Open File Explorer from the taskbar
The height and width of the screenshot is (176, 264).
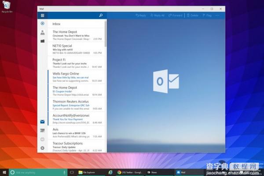[90, 172]
